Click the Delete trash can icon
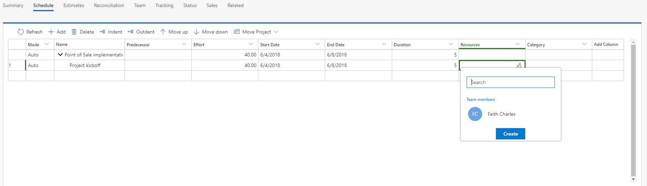The width and height of the screenshot is (647, 186). tap(74, 32)
